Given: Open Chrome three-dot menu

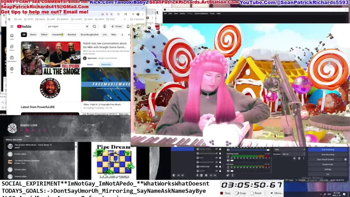Looking at the screenshot, I should tap(143, 14).
